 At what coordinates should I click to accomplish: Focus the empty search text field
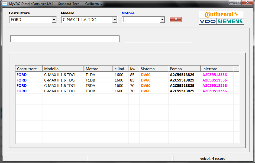65,39
